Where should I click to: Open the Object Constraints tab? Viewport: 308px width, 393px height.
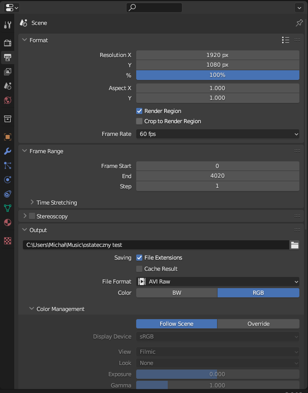pyautogui.click(x=8, y=194)
